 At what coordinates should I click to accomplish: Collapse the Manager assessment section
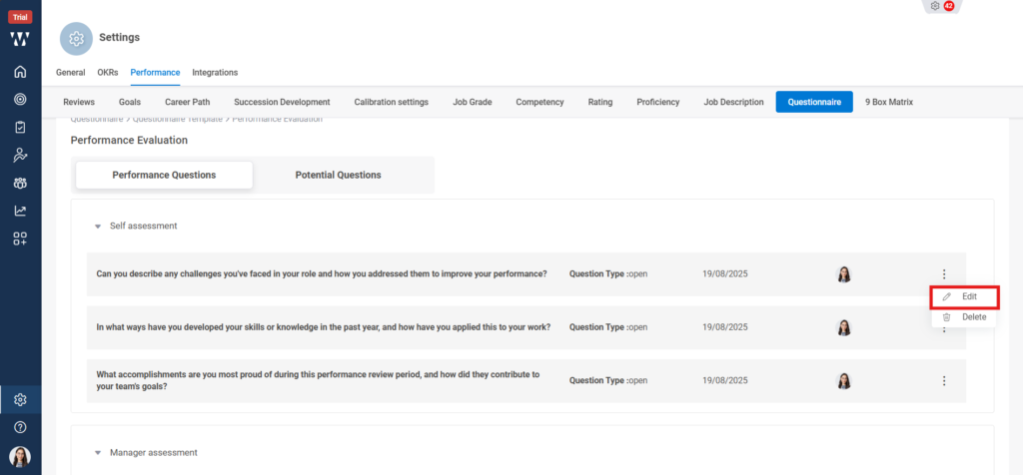[x=98, y=452]
